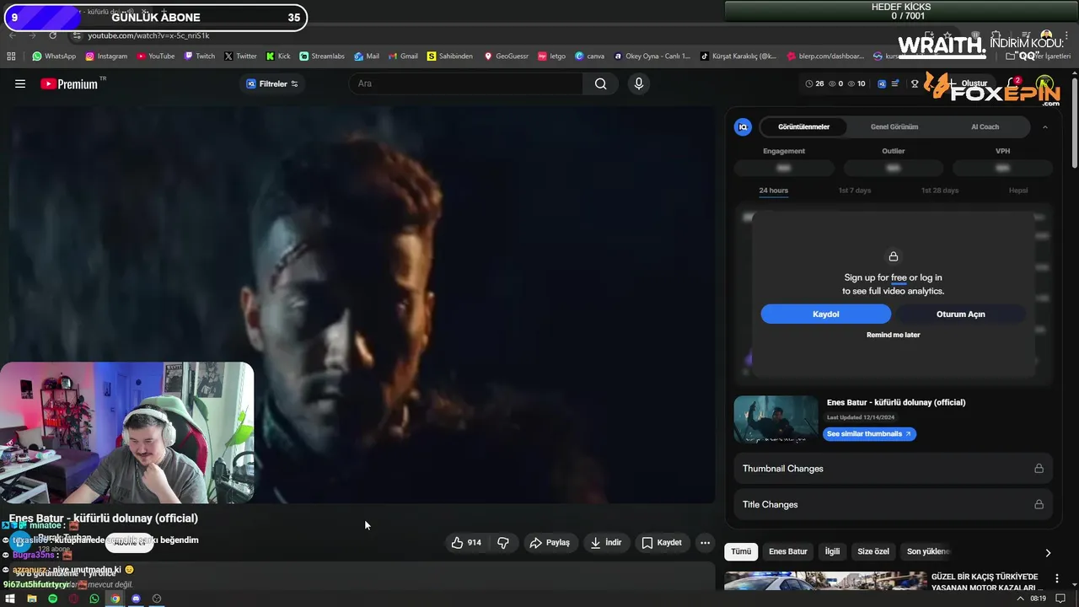Open the blerp.com dashboard bookmark
Image resolution: width=1079 pixels, height=607 pixels.
[825, 56]
